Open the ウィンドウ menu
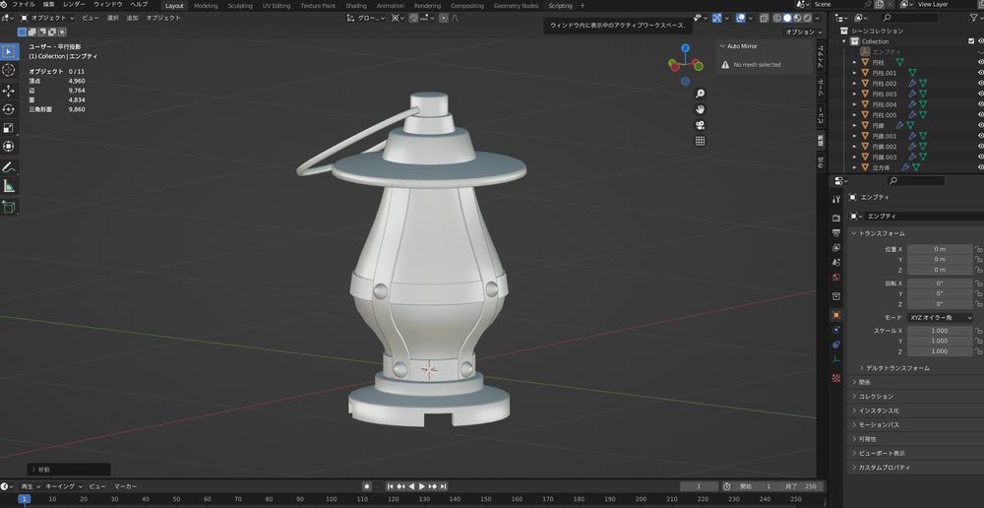 [108, 5]
